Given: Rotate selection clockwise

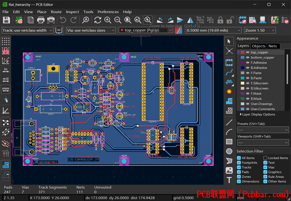Looking at the screenshot, I should tap(170, 20).
